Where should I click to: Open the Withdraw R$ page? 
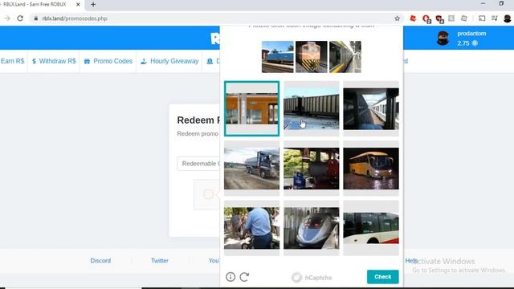coord(54,61)
